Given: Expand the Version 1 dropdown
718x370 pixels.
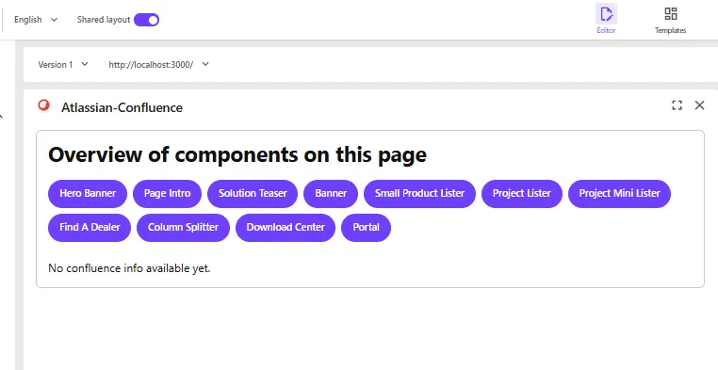Looking at the screenshot, I should (63, 64).
